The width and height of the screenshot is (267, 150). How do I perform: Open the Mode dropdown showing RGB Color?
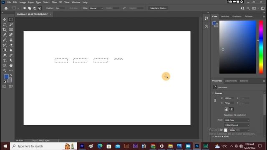[x=237, y=120]
